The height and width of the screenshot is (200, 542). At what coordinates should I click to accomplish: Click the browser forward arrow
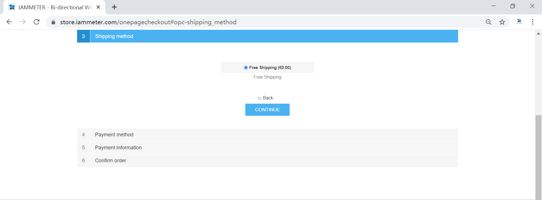tap(23, 22)
